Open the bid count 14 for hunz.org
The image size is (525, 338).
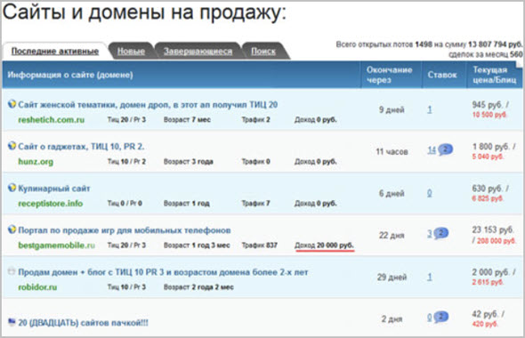pyautogui.click(x=432, y=150)
